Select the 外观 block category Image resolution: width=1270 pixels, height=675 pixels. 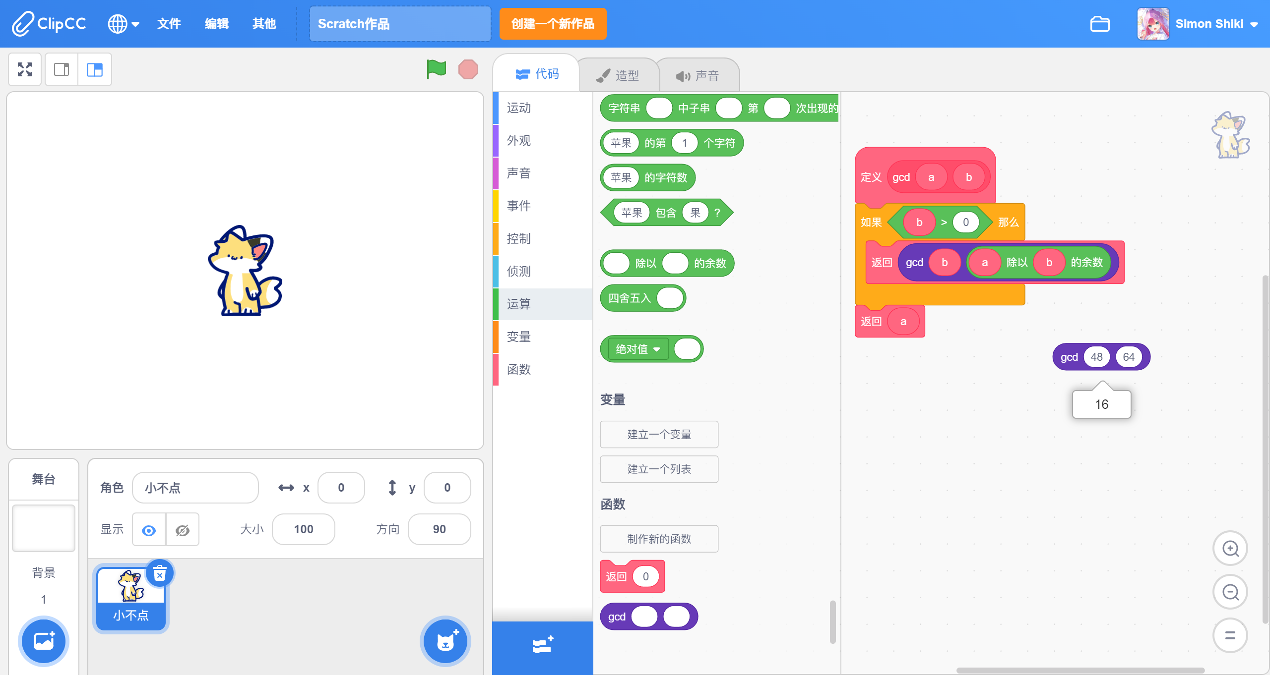pos(543,141)
